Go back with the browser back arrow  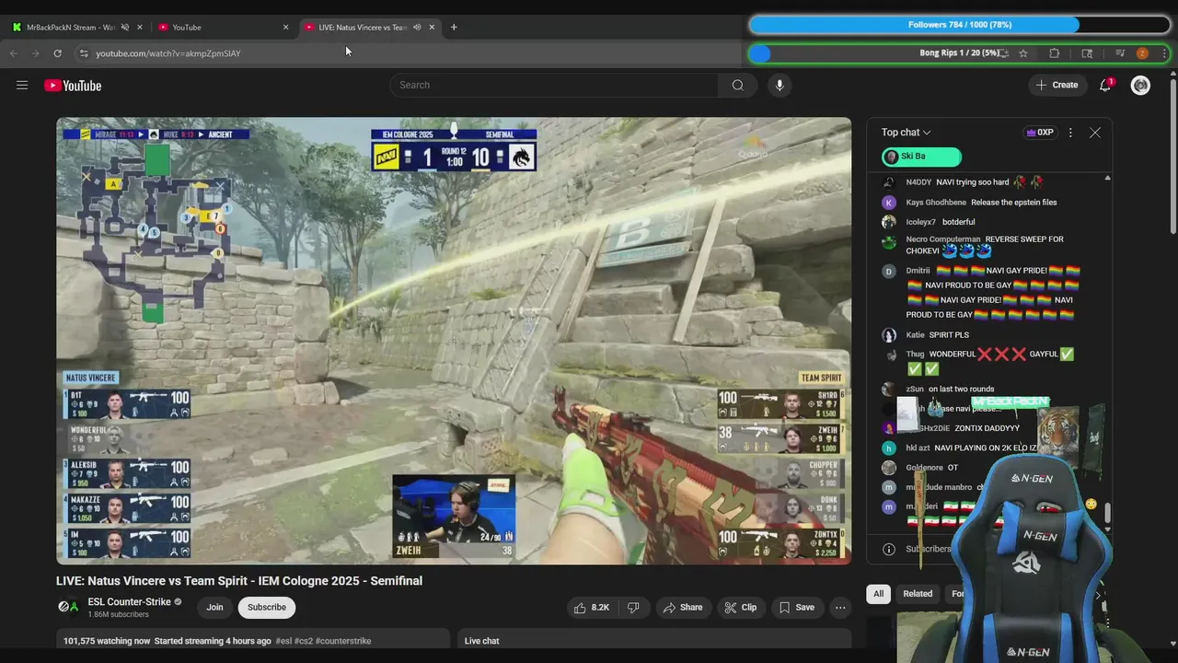pyautogui.click(x=13, y=53)
